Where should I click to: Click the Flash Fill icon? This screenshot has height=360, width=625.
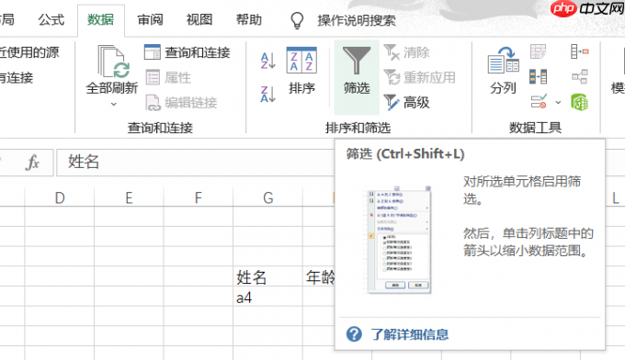click(x=538, y=51)
